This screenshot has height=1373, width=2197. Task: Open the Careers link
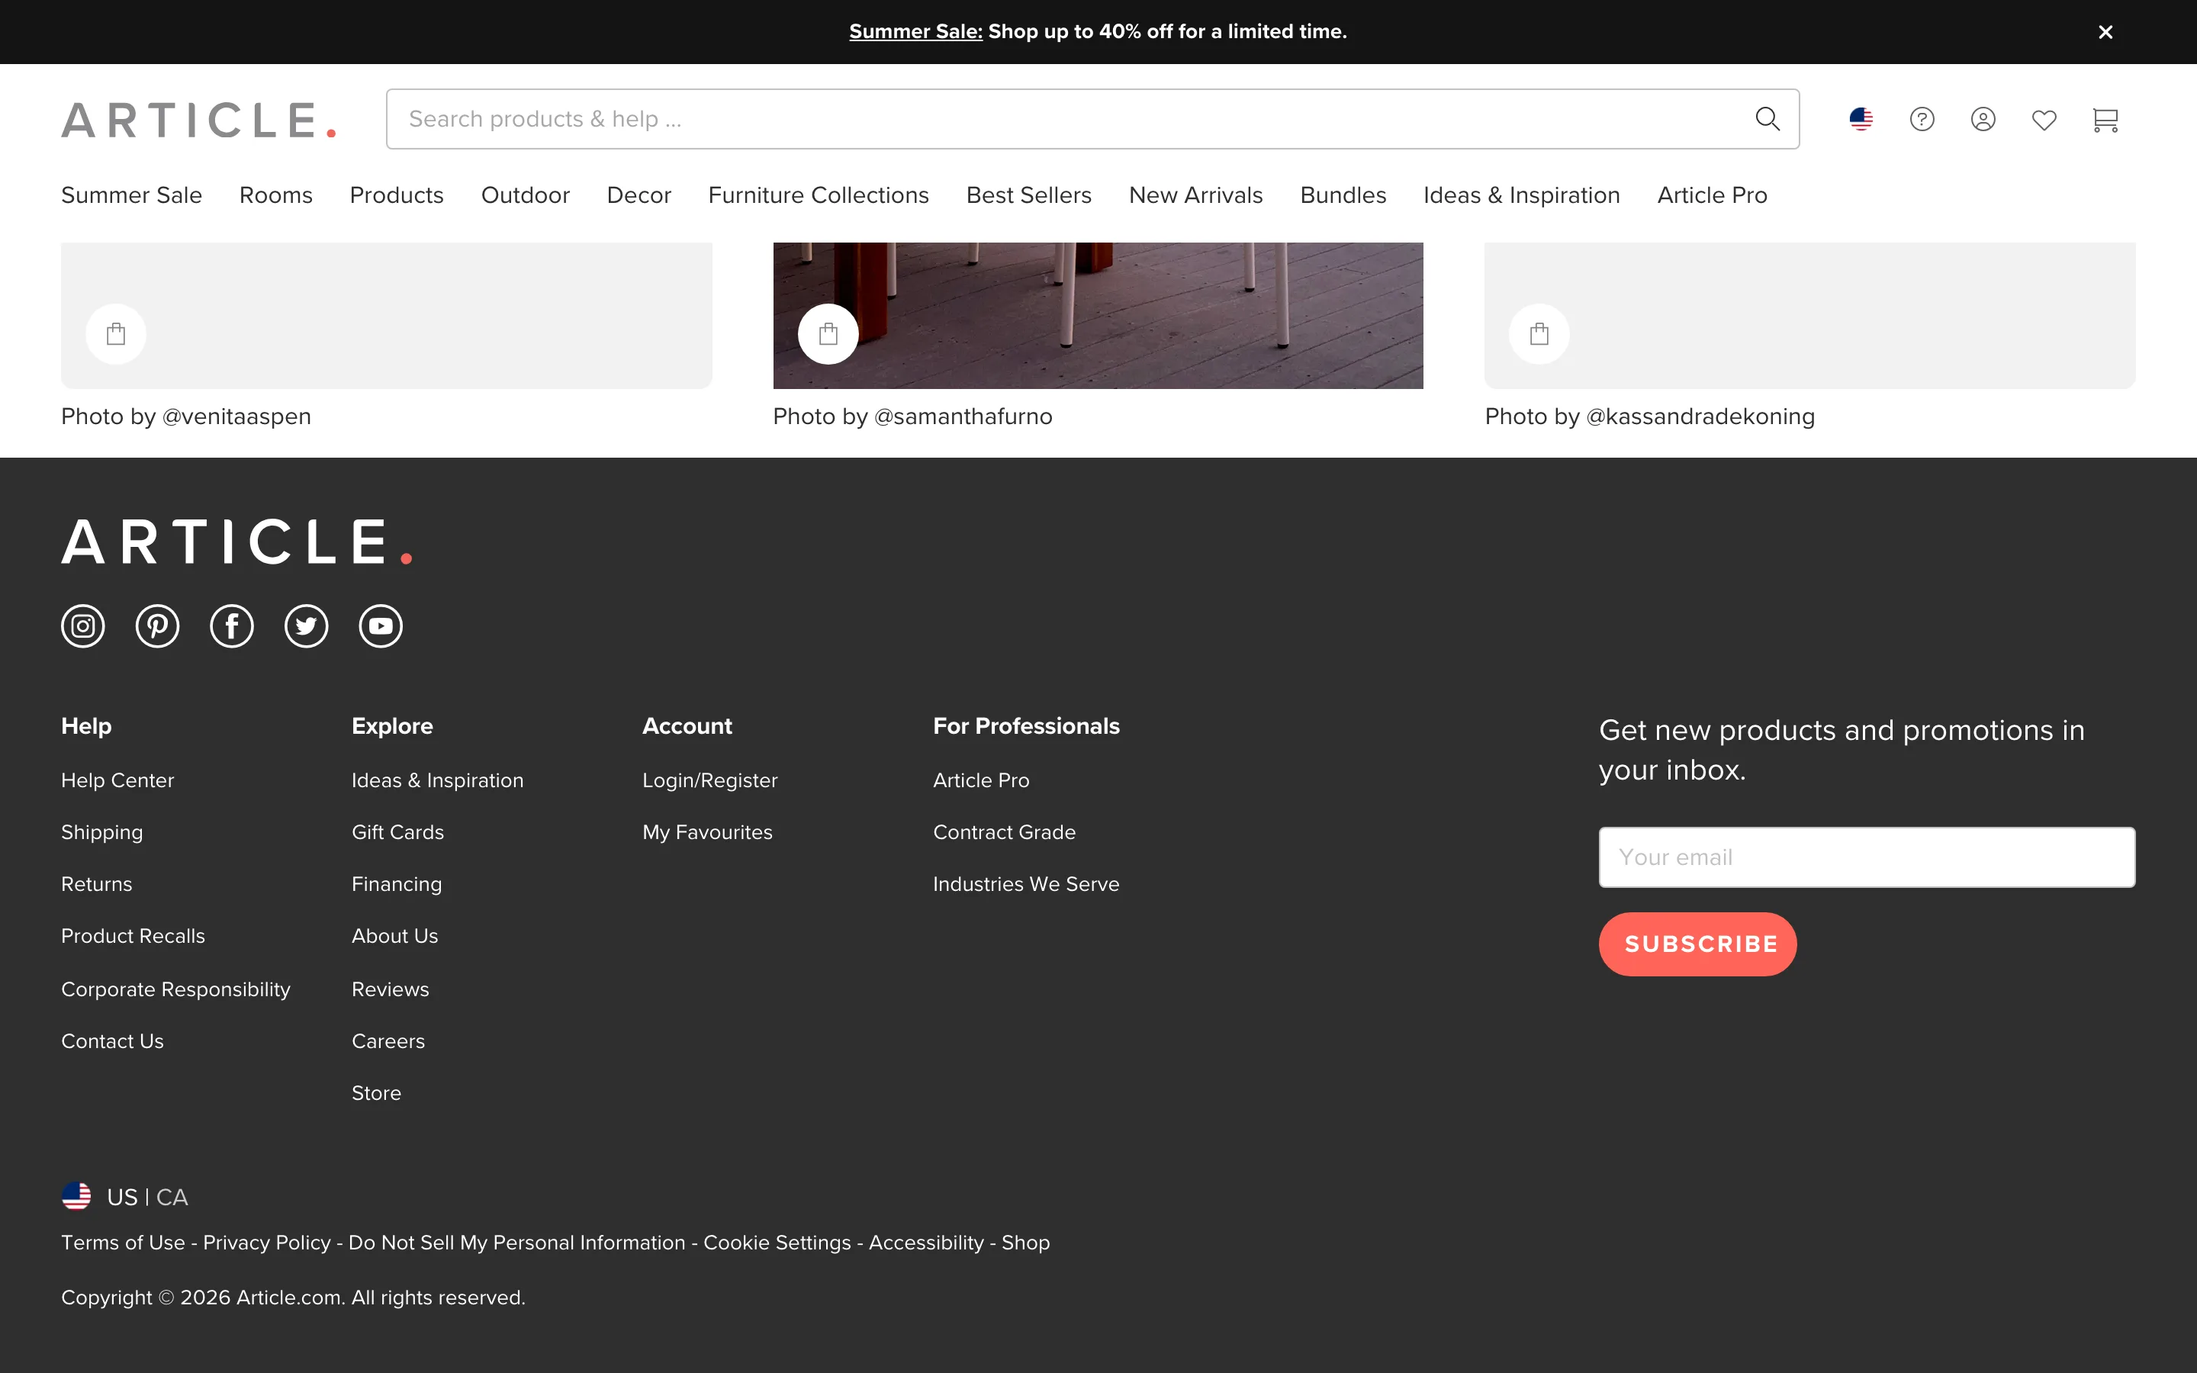tap(388, 1041)
